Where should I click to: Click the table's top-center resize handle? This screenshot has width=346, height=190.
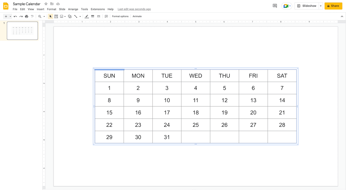pos(196,68)
